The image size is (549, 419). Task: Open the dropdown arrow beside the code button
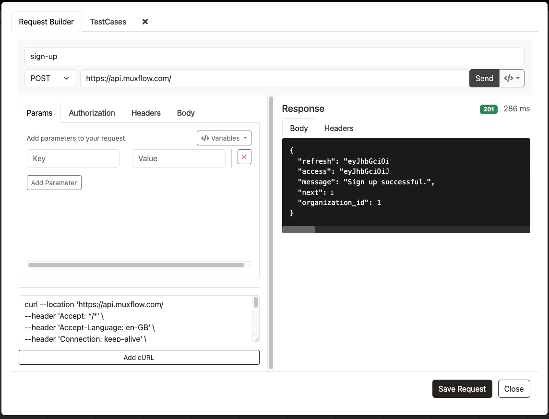click(x=517, y=78)
